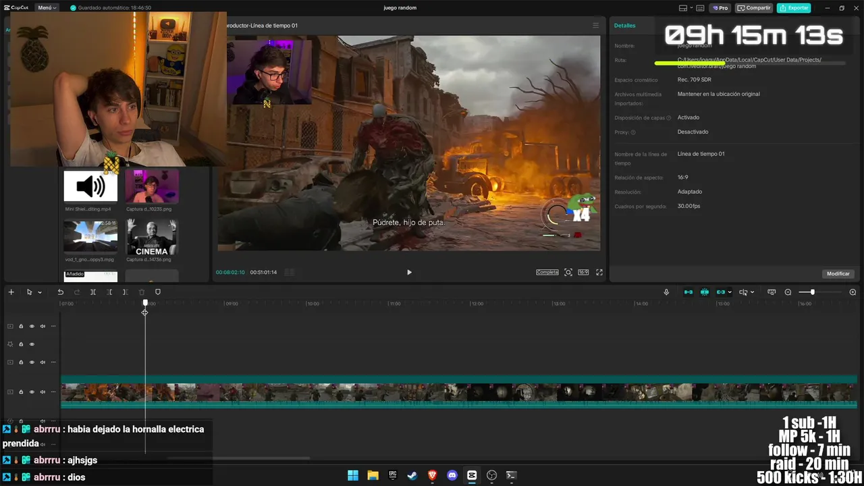Image resolution: width=864 pixels, height=486 pixels.
Task: Open preview axis split tool
Action: tap(743, 292)
